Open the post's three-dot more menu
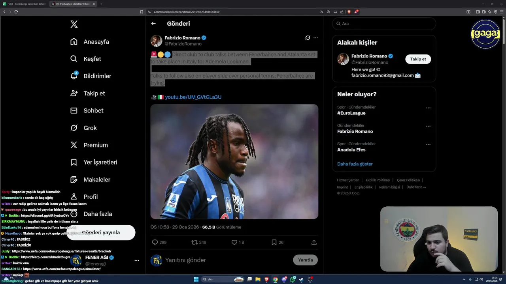 315,38
